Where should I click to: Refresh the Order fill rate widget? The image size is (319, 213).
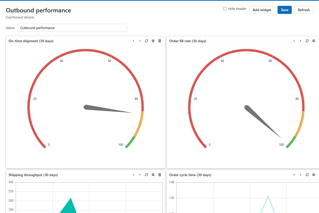pyautogui.click(x=307, y=41)
